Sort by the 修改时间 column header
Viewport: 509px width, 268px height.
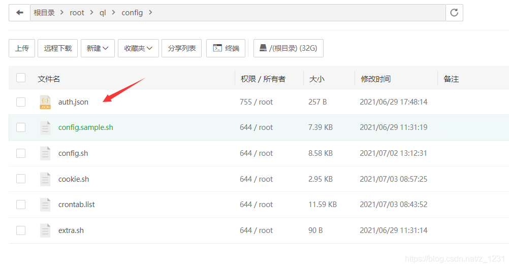click(376, 79)
